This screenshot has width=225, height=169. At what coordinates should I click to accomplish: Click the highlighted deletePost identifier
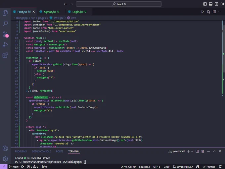click(41, 97)
